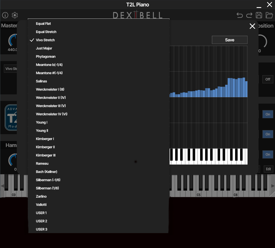Screen dimensions: 275x248
Task: Select Just Major temperament
Action: click(98, 48)
